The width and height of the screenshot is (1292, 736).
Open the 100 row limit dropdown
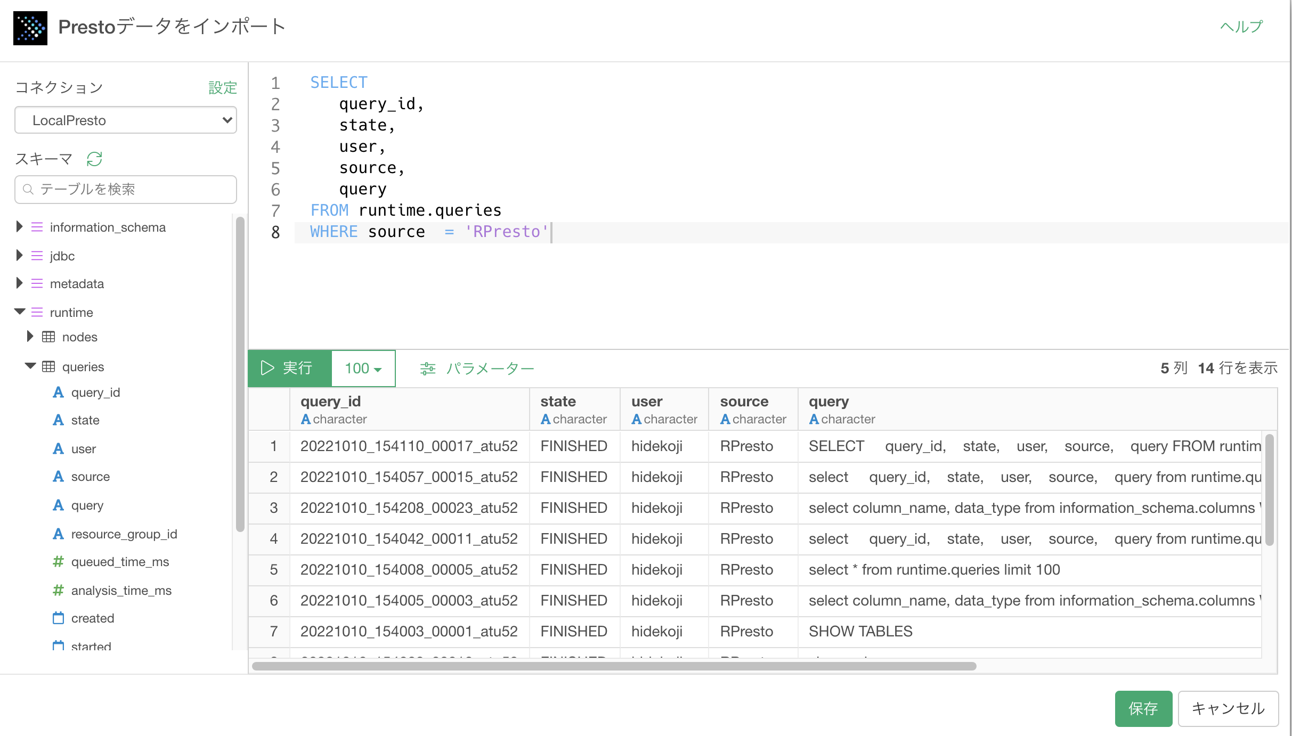point(363,369)
